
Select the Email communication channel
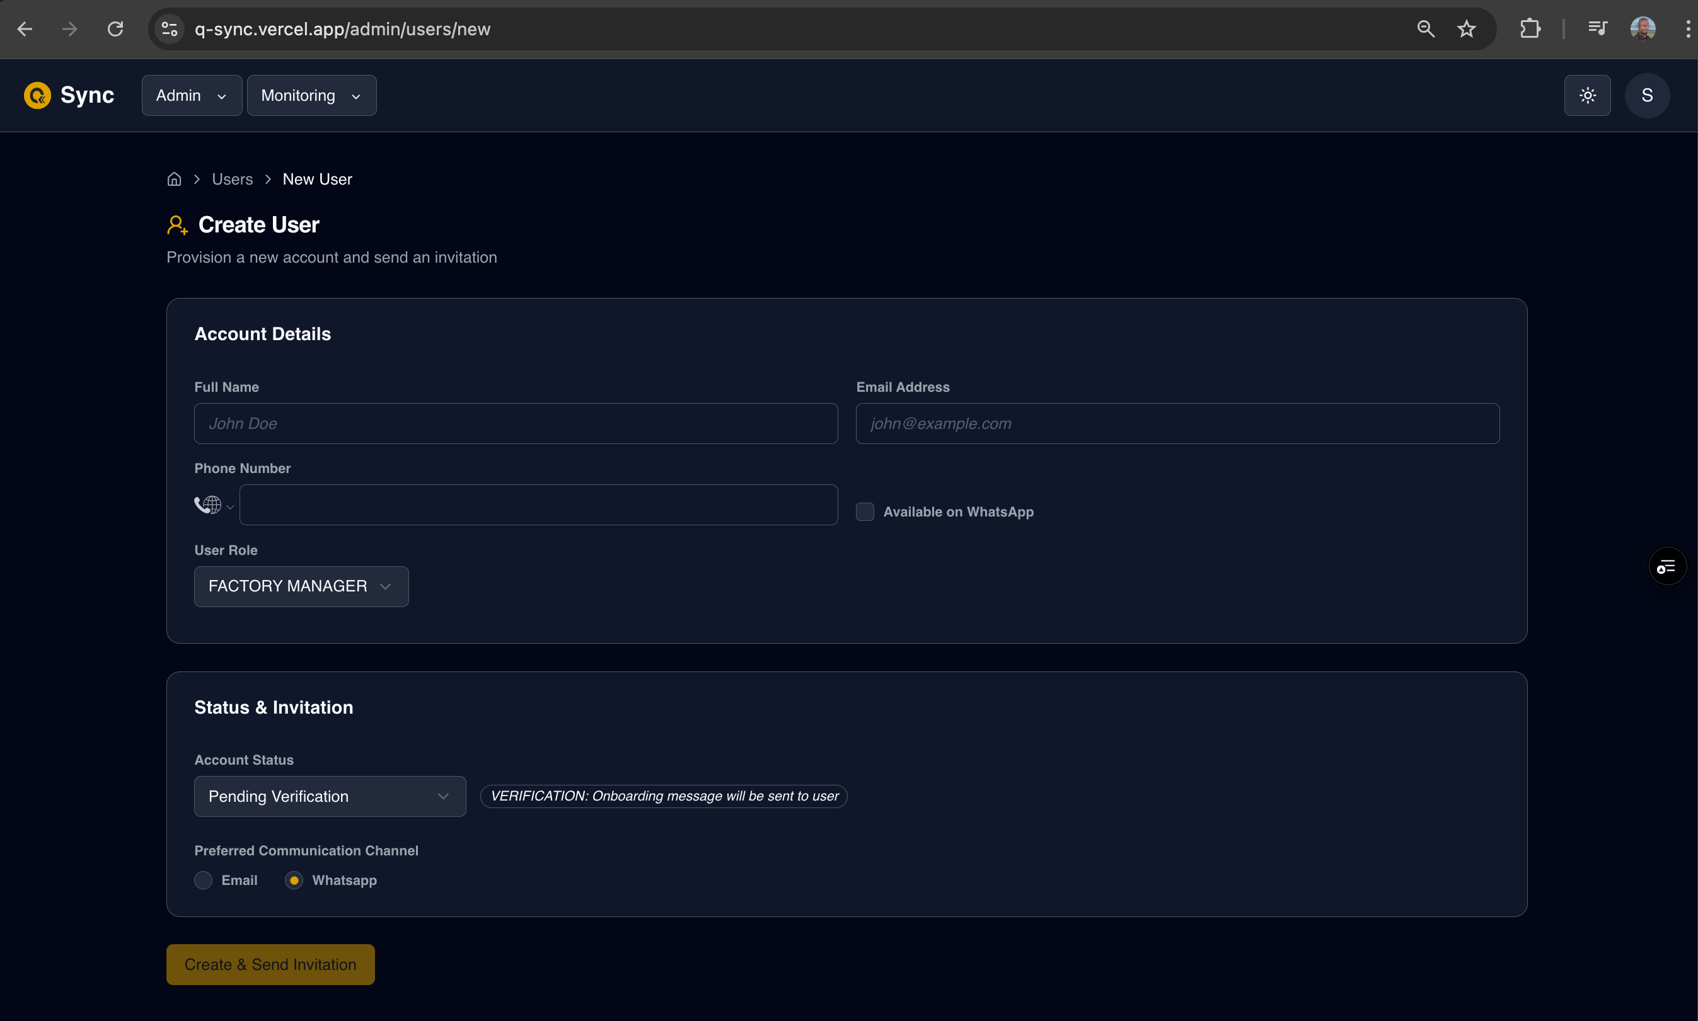(x=202, y=879)
